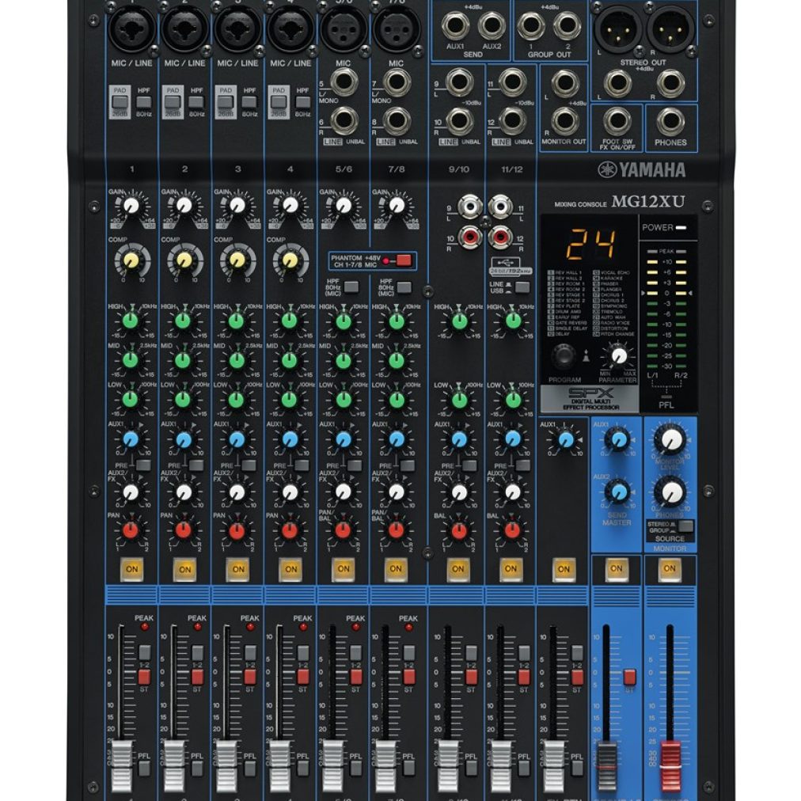Tap the channel 5/6 MIC XLR input
Viewport: 801px width, 801px height.
click(344, 28)
